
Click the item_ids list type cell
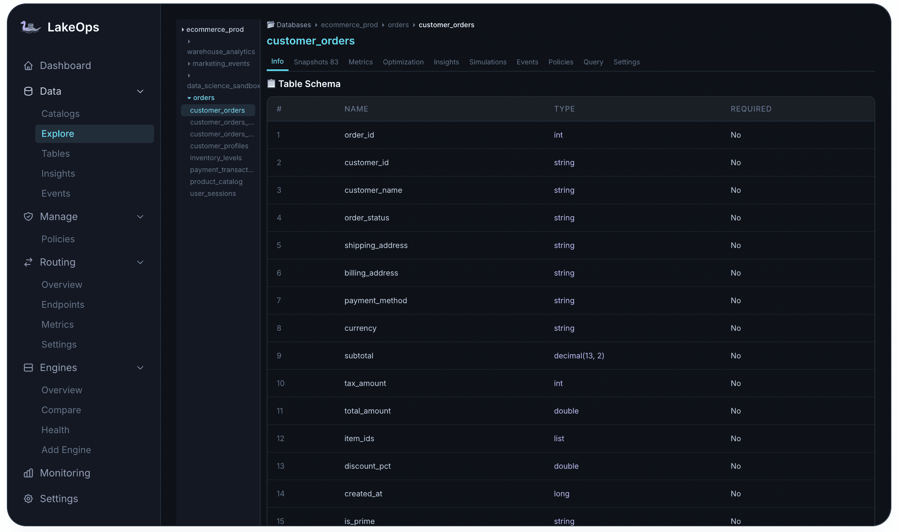559,438
